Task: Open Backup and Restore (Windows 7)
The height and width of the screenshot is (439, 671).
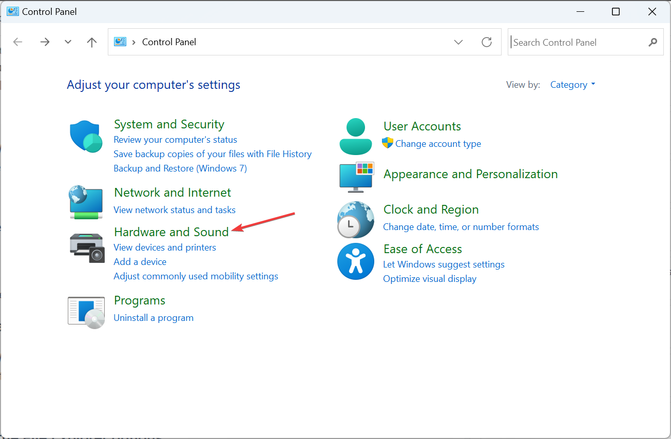Action: (180, 168)
